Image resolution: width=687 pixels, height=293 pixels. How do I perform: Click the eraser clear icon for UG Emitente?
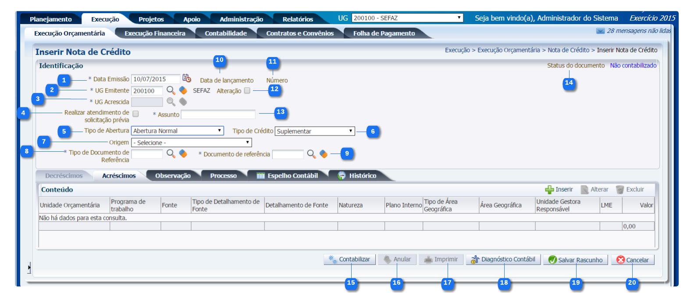183,90
